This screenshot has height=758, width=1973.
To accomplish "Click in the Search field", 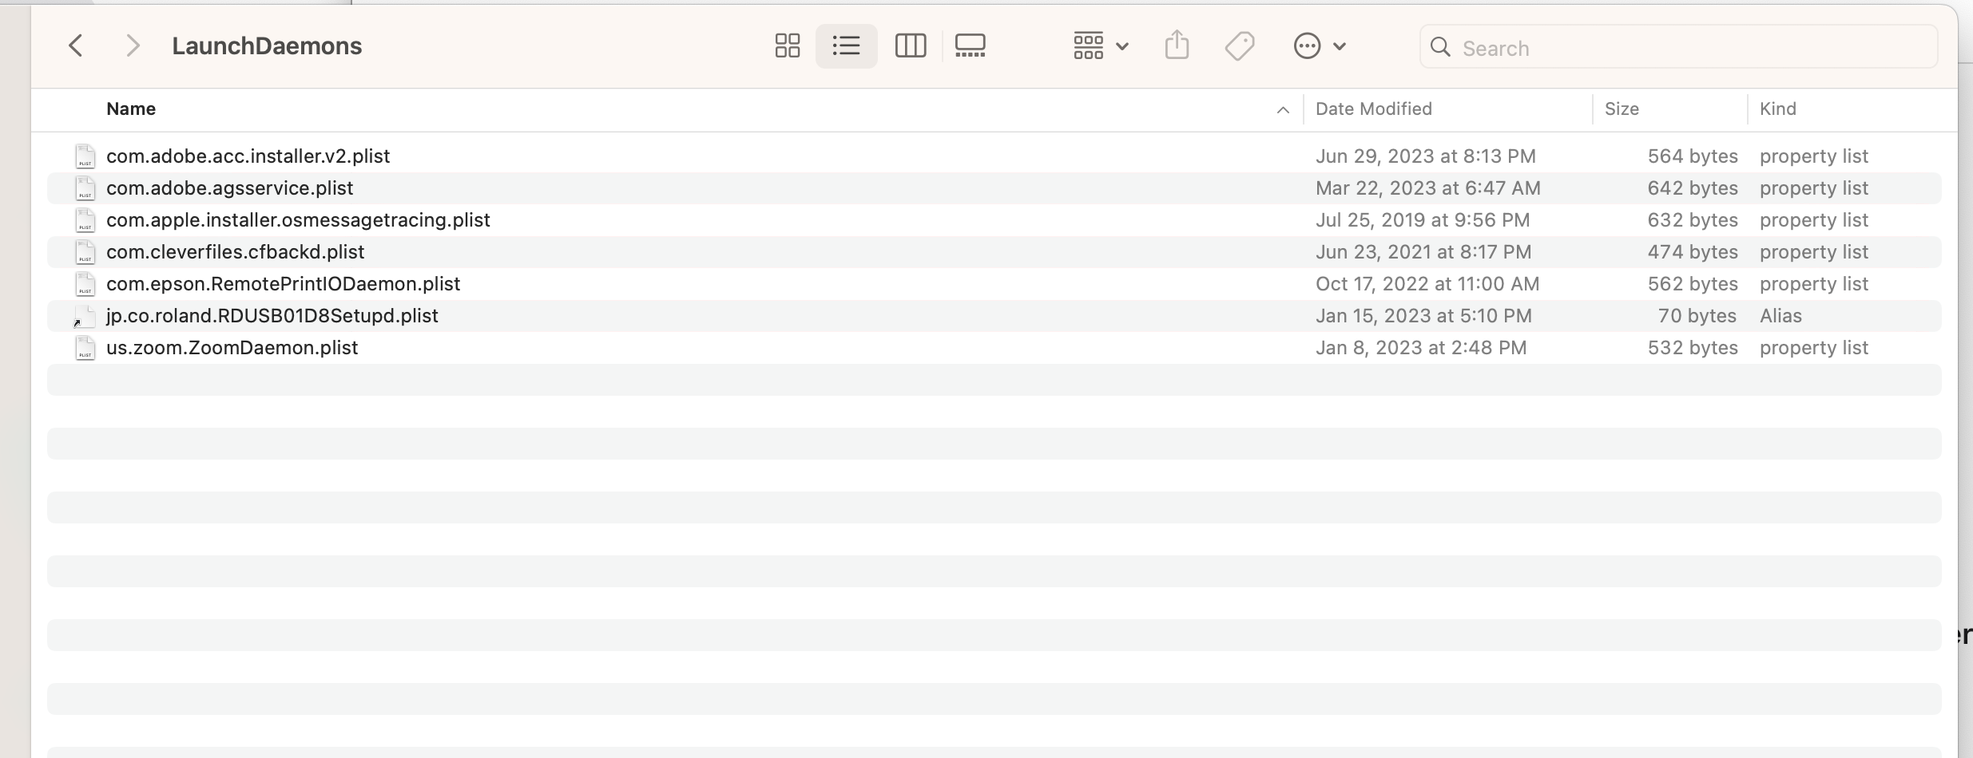I will (1678, 47).
